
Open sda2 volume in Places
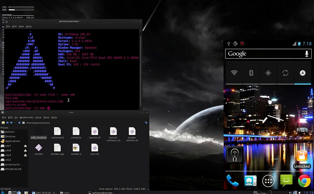point(8,160)
